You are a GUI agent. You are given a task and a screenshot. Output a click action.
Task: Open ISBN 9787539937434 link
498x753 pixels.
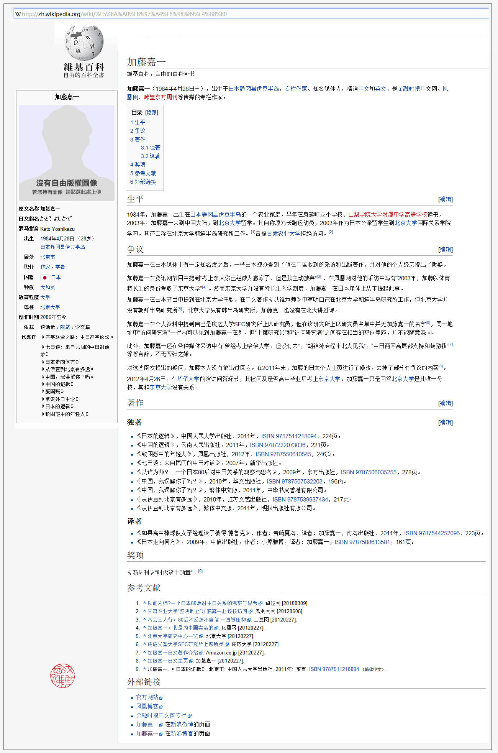[x=300, y=499]
